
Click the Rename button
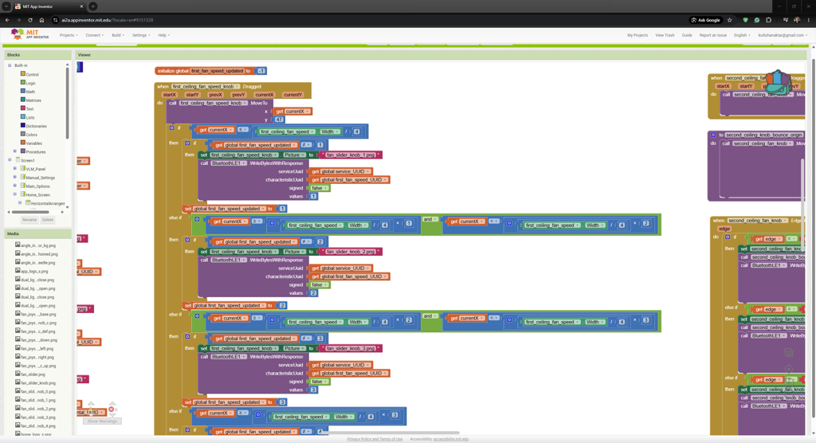click(29, 220)
